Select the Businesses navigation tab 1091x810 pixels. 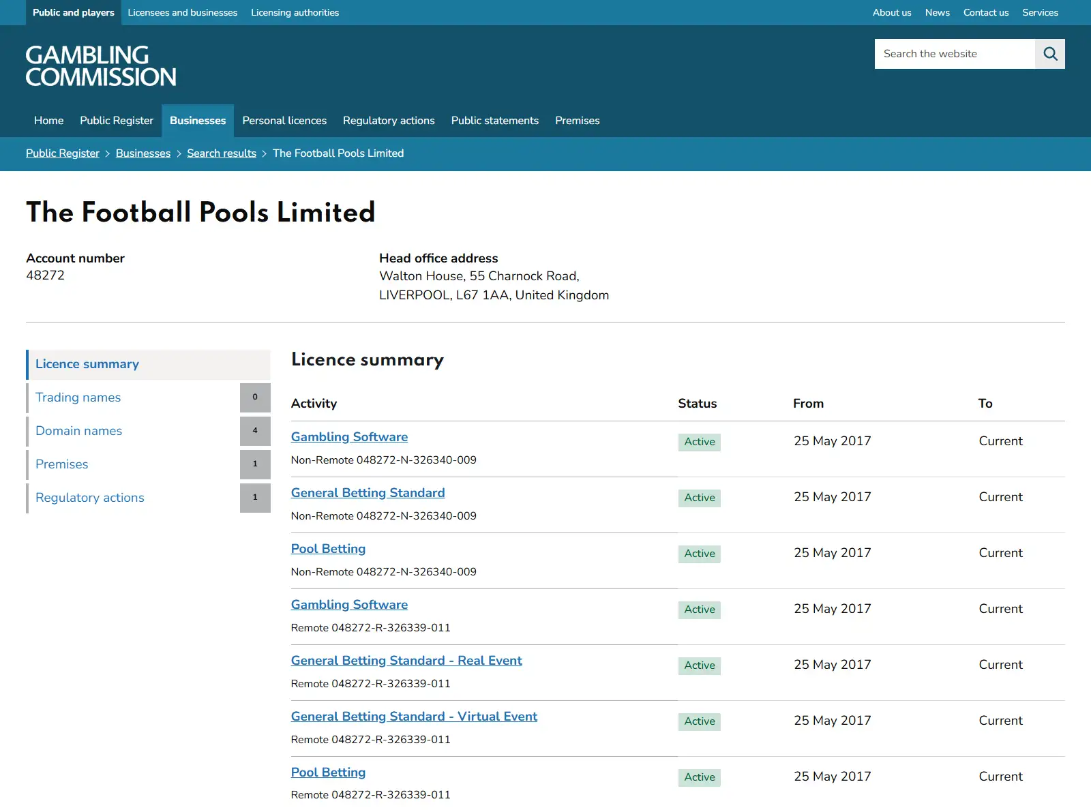(x=198, y=121)
